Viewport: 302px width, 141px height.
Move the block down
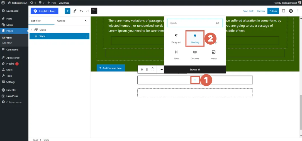[x=152, y=71]
